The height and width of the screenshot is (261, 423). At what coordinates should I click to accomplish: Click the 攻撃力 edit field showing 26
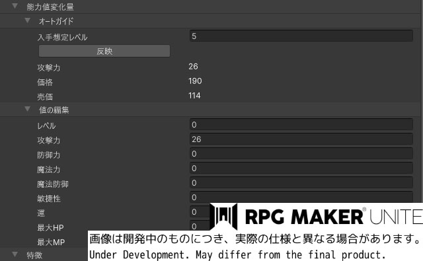click(301, 139)
